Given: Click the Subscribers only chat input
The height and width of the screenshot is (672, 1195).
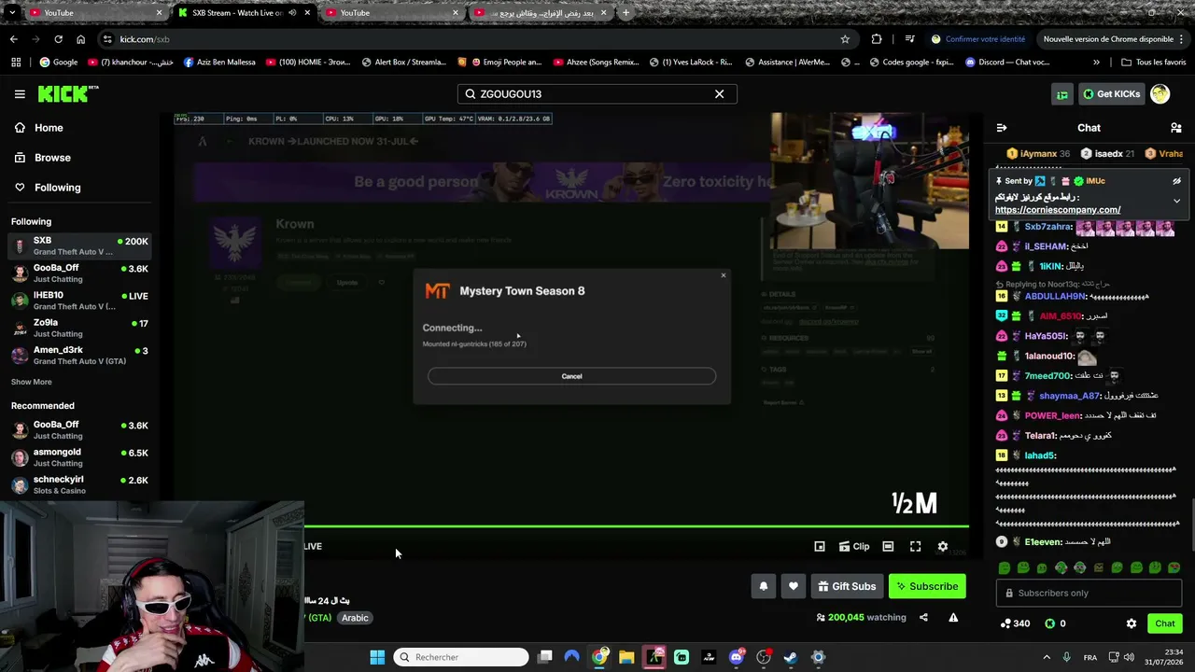Looking at the screenshot, I should tap(1090, 594).
